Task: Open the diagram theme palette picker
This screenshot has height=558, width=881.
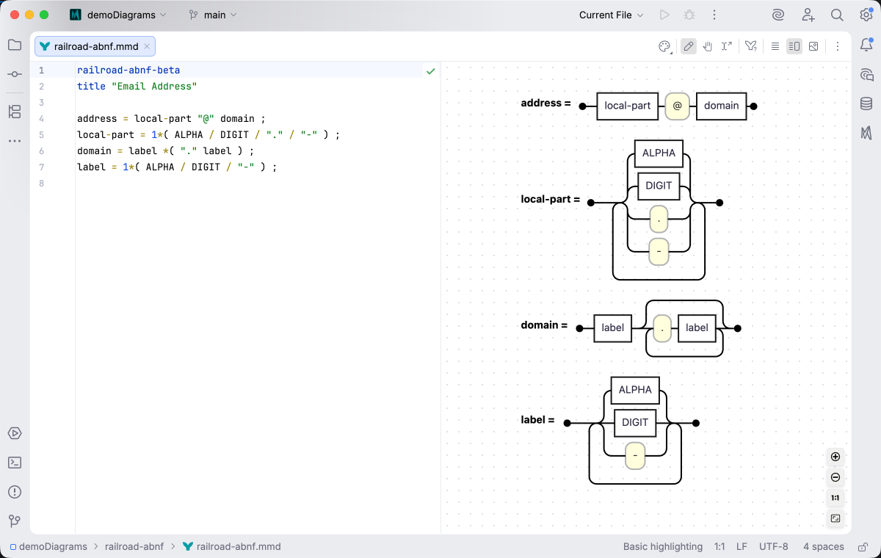Action: click(664, 46)
